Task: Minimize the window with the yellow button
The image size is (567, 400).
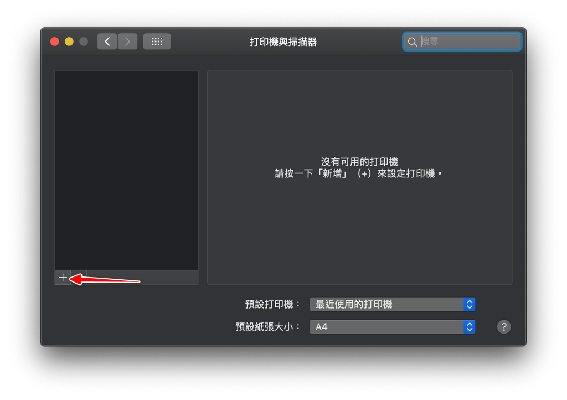Action: (69, 42)
